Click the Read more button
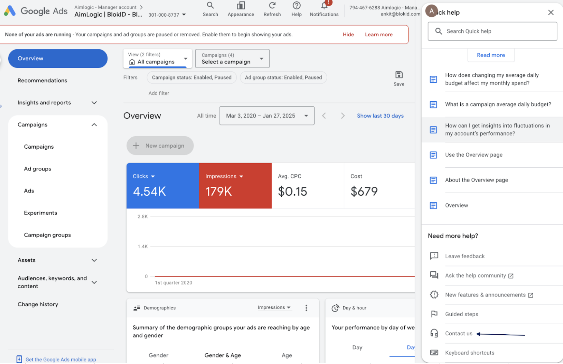 491,55
